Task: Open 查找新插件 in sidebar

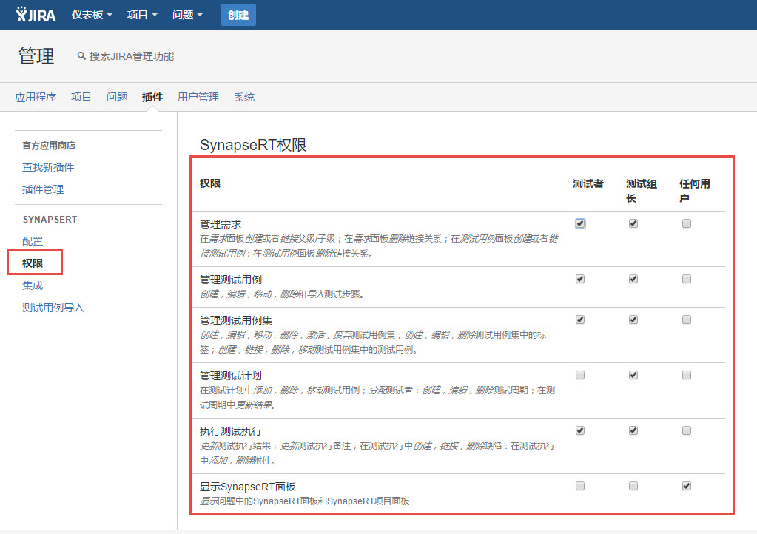Action: [48, 167]
